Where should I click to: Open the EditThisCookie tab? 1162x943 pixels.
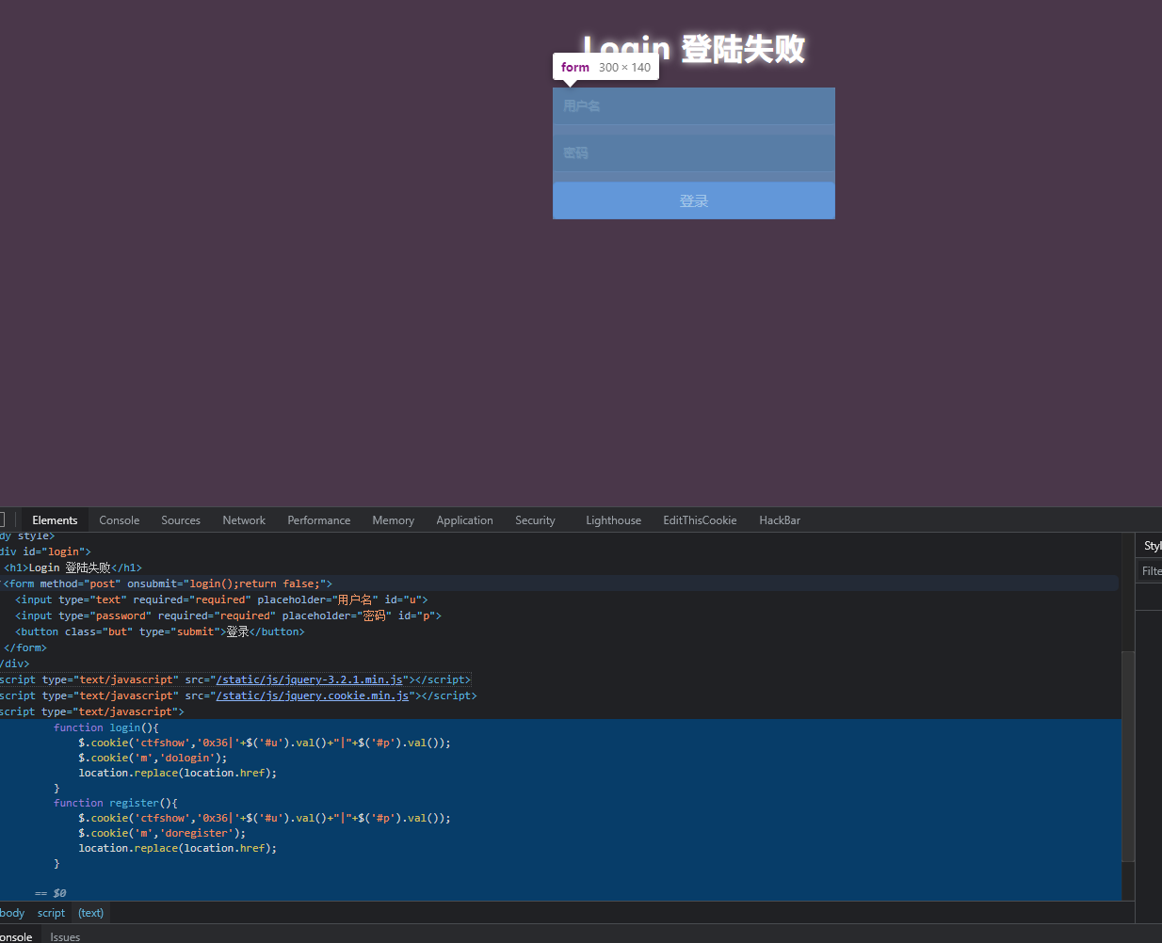point(700,520)
